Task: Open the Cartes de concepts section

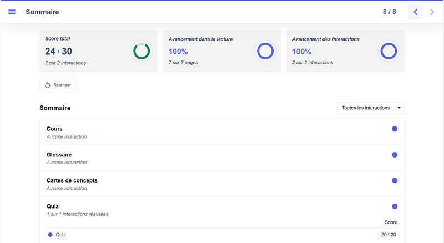Action: point(72,180)
